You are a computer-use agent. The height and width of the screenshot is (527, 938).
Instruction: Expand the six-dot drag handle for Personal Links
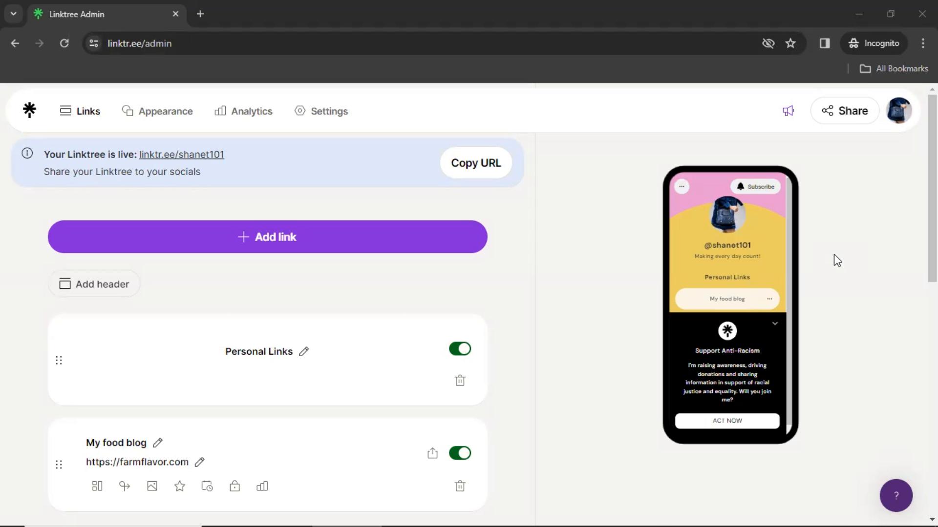click(x=59, y=360)
